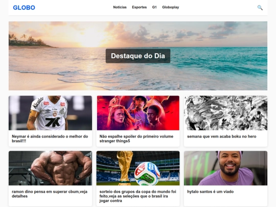Click the search magnifier icon
276x207 pixels.
[x=260, y=8]
